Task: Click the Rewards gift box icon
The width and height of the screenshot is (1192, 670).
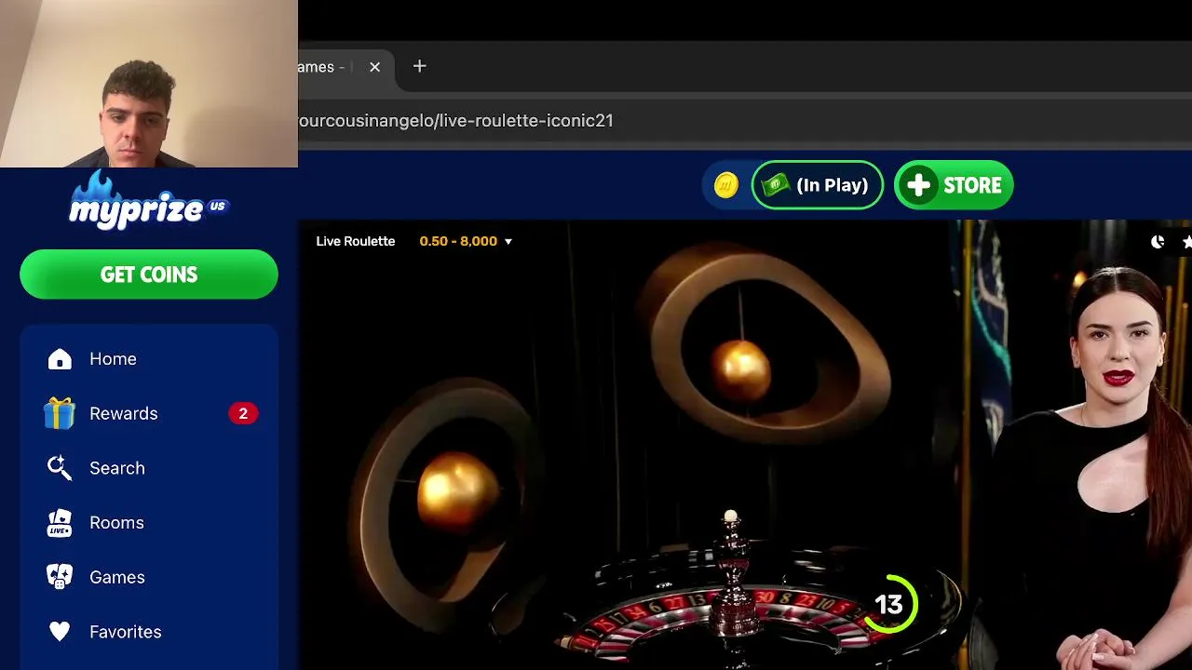Action: pyautogui.click(x=60, y=413)
